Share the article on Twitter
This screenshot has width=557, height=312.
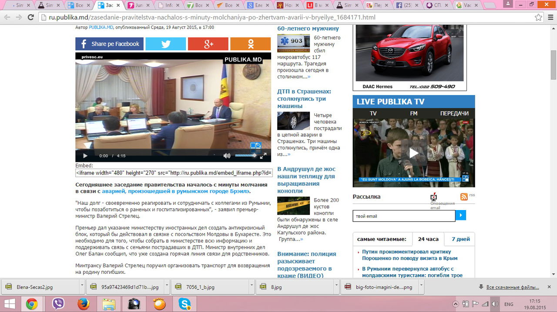(x=165, y=44)
